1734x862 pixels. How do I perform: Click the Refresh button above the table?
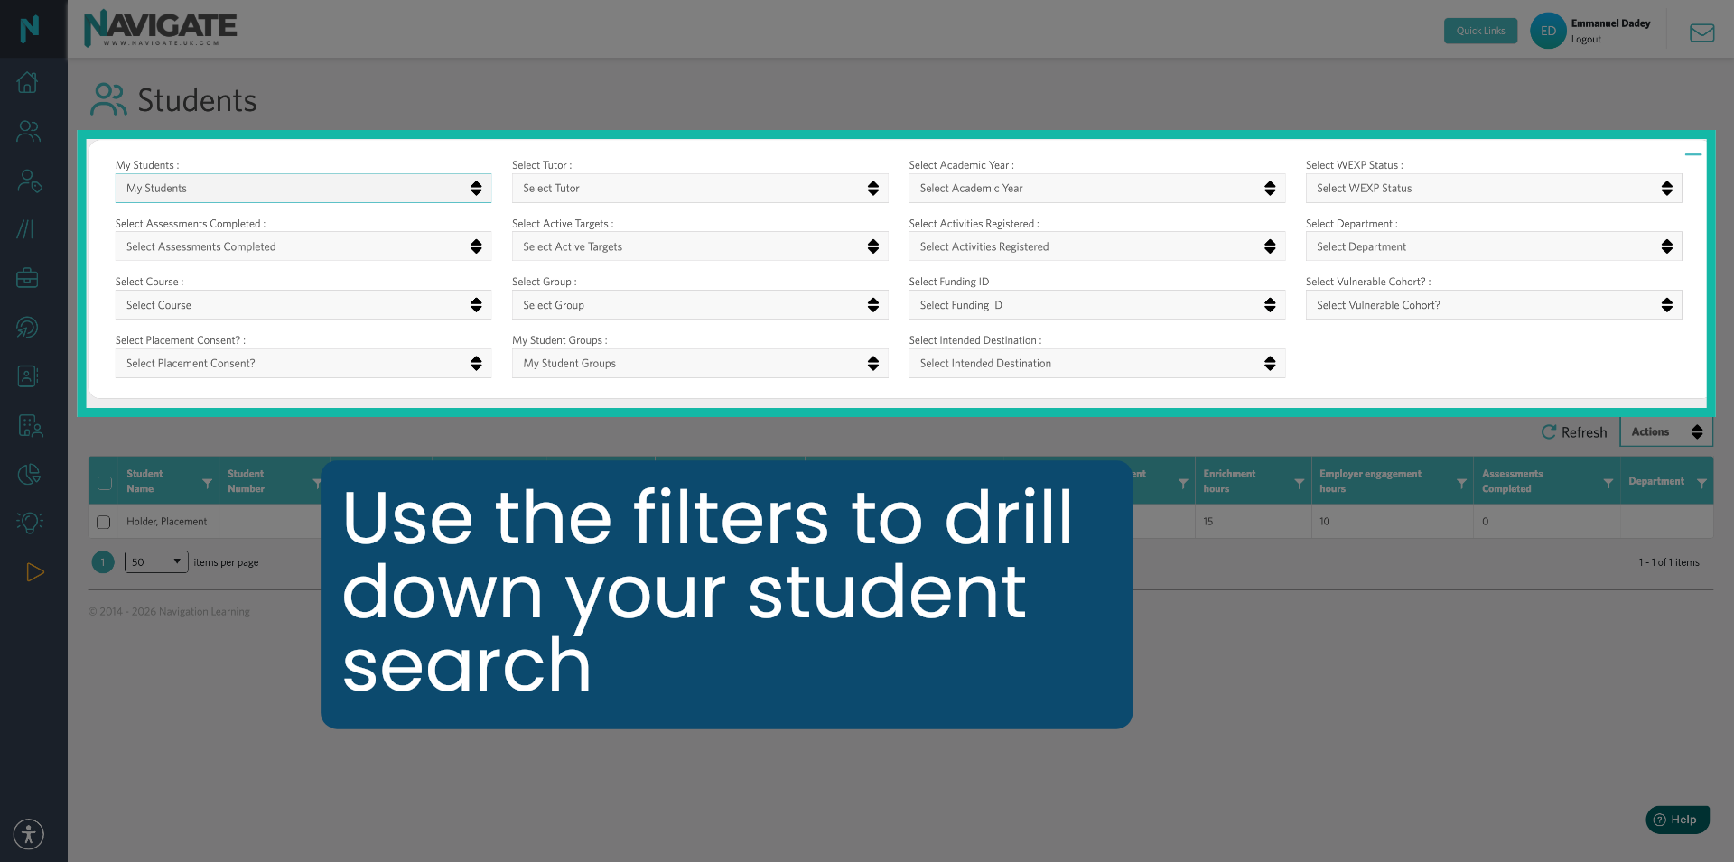coord(1574,431)
